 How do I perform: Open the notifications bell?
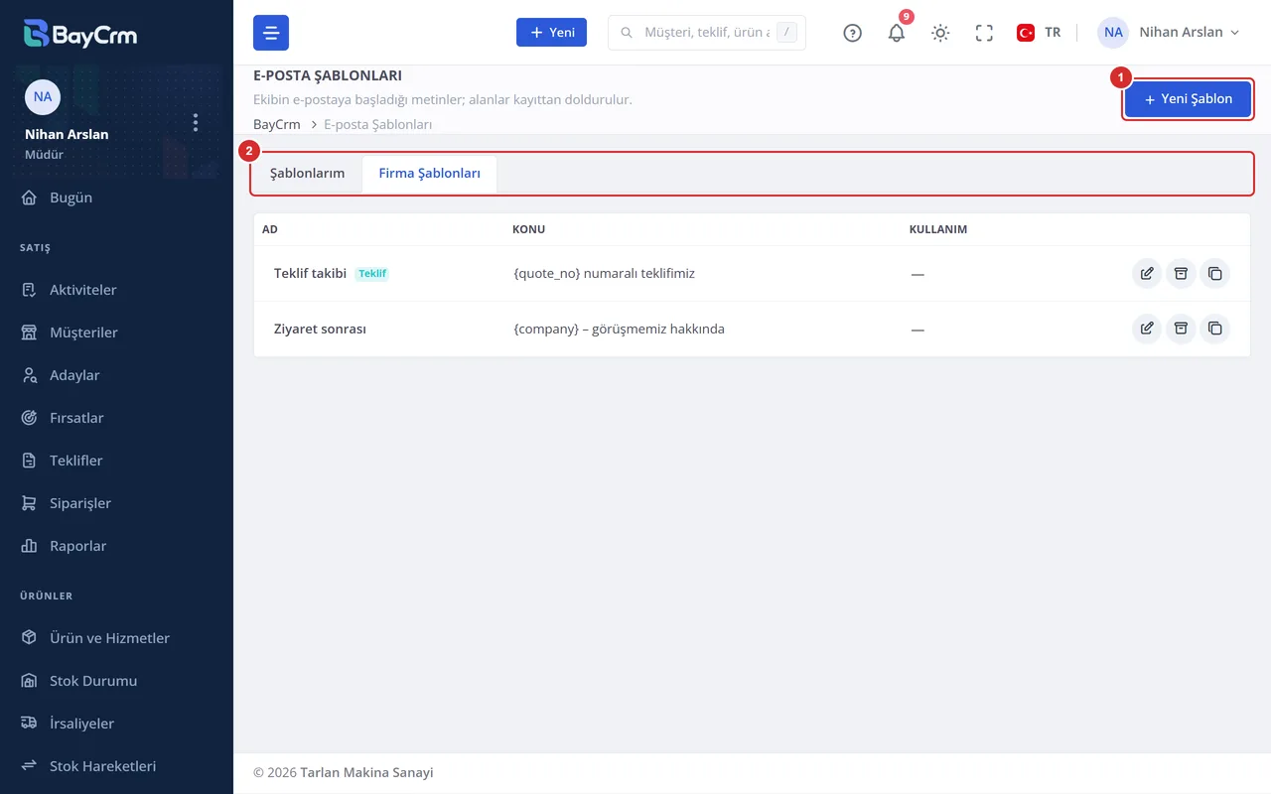coord(897,33)
